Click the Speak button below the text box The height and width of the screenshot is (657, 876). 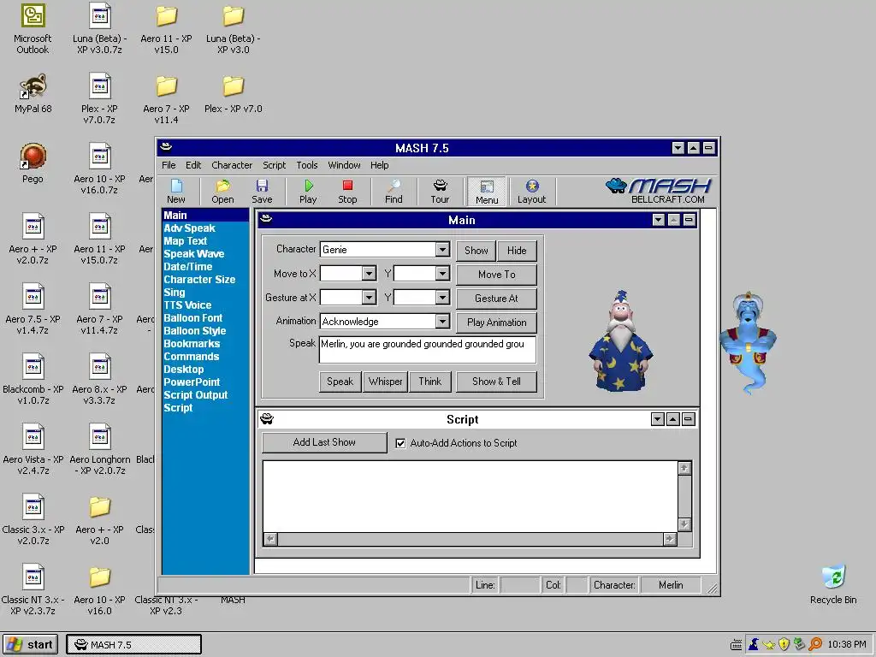point(340,382)
